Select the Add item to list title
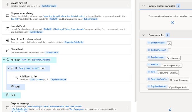 coord(29,76)
